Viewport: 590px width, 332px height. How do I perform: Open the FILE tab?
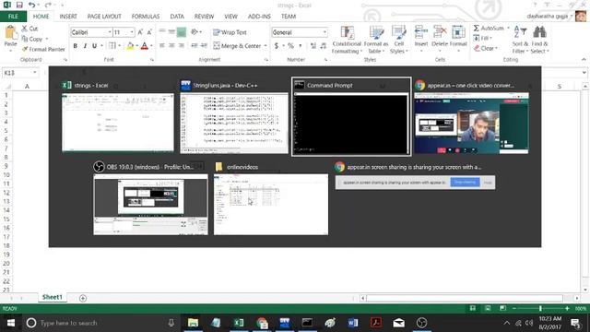tap(13, 17)
